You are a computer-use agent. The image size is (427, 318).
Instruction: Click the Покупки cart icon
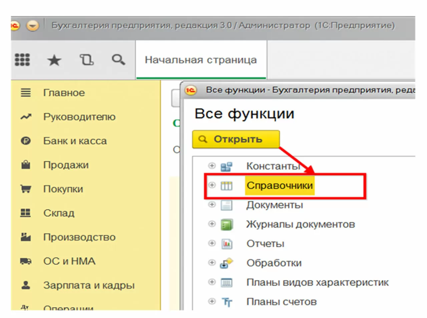click(26, 189)
